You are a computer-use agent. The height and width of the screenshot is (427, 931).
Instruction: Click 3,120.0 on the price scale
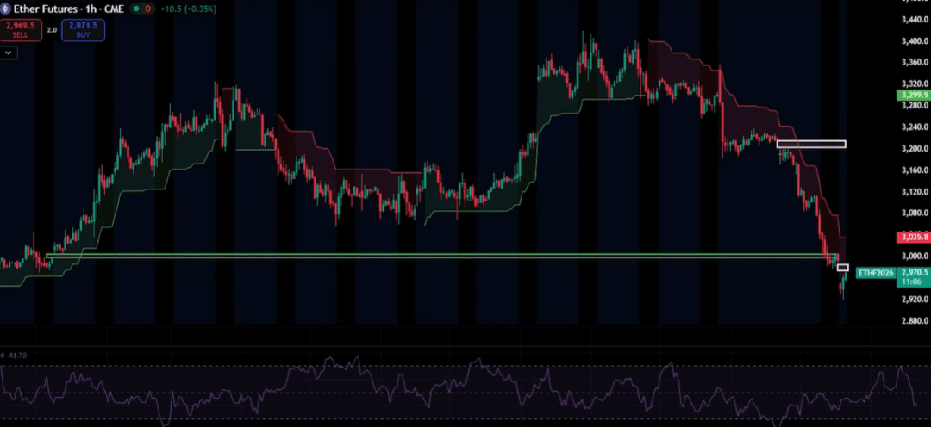[913, 192]
